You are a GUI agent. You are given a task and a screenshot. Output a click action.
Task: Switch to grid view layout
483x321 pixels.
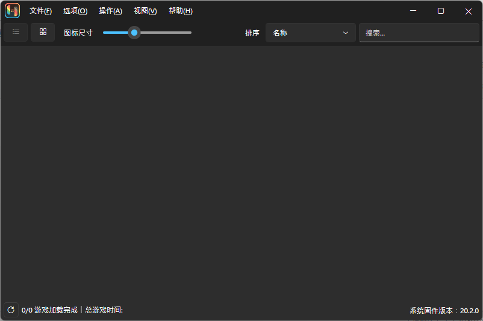coord(43,32)
